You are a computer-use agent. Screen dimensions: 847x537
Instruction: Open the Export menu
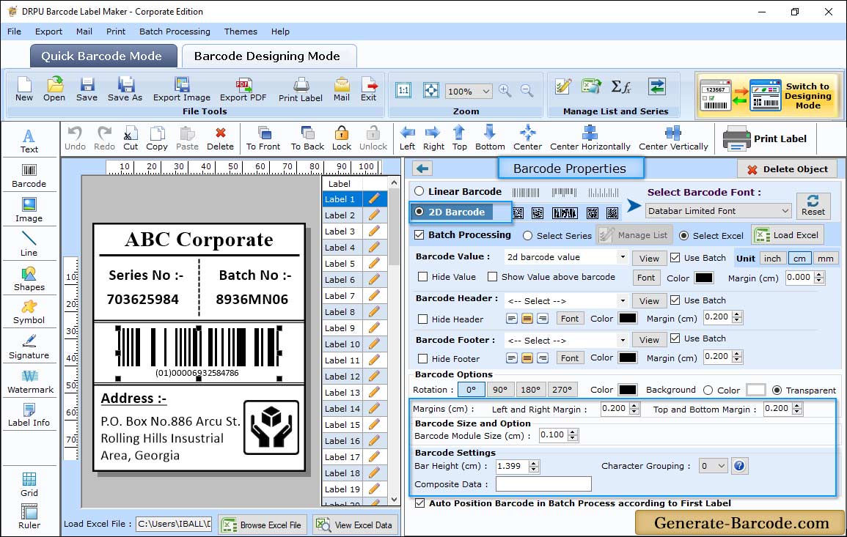(48, 32)
